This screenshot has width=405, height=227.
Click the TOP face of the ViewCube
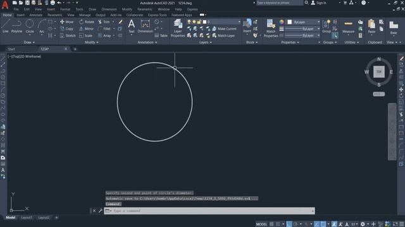379,72
